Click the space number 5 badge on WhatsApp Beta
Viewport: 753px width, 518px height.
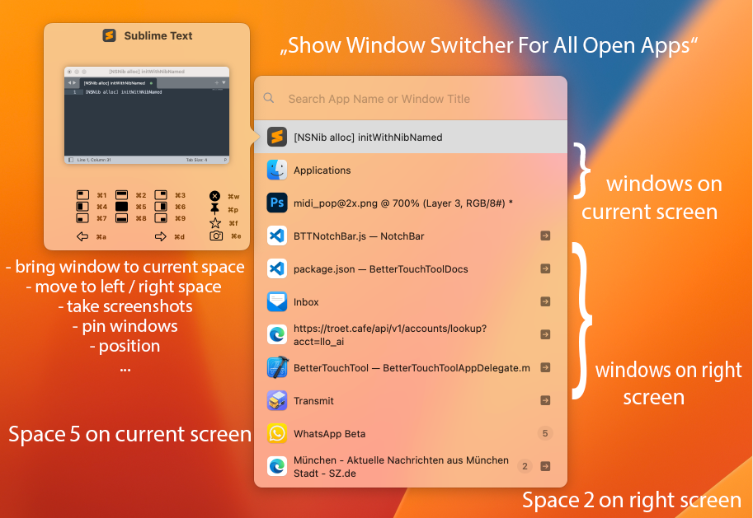pyautogui.click(x=545, y=432)
